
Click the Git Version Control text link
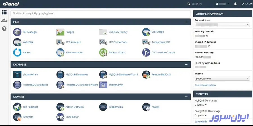(x=163, y=52)
